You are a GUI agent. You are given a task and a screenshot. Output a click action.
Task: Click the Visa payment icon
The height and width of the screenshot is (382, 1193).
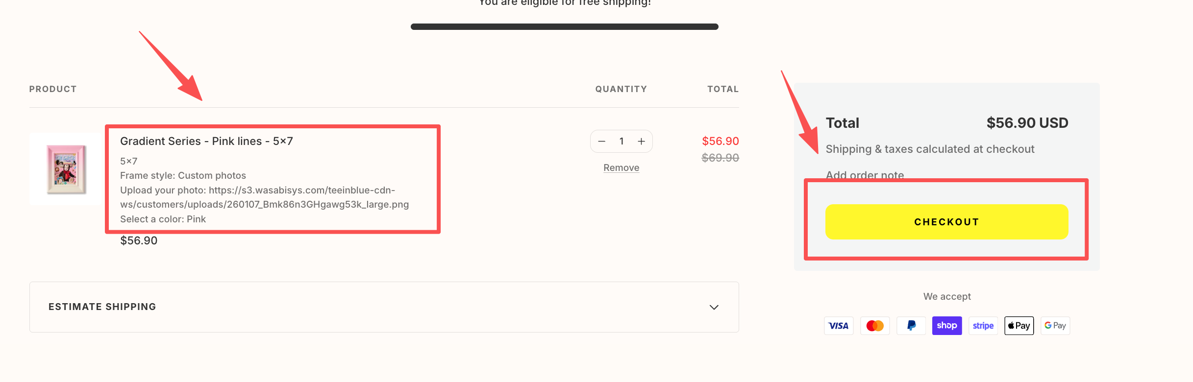[839, 326]
